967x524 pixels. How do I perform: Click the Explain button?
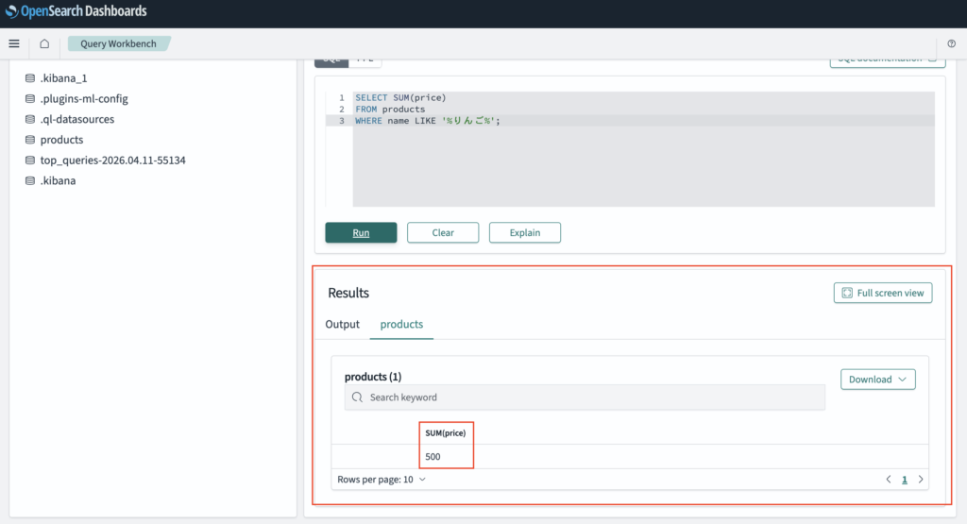click(x=524, y=233)
